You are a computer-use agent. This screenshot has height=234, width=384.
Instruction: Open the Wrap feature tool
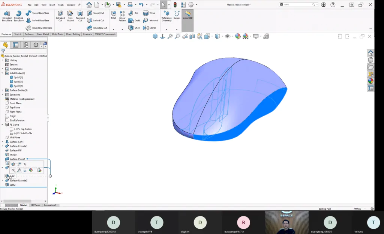pyautogui.click(x=149, y=13)
